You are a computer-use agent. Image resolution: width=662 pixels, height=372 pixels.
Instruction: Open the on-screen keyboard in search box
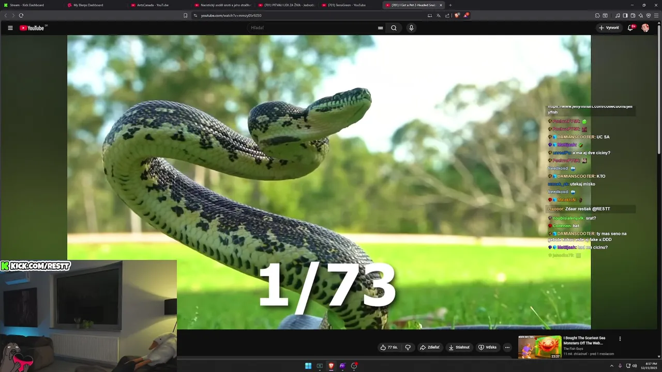click(x=381, y=28)
